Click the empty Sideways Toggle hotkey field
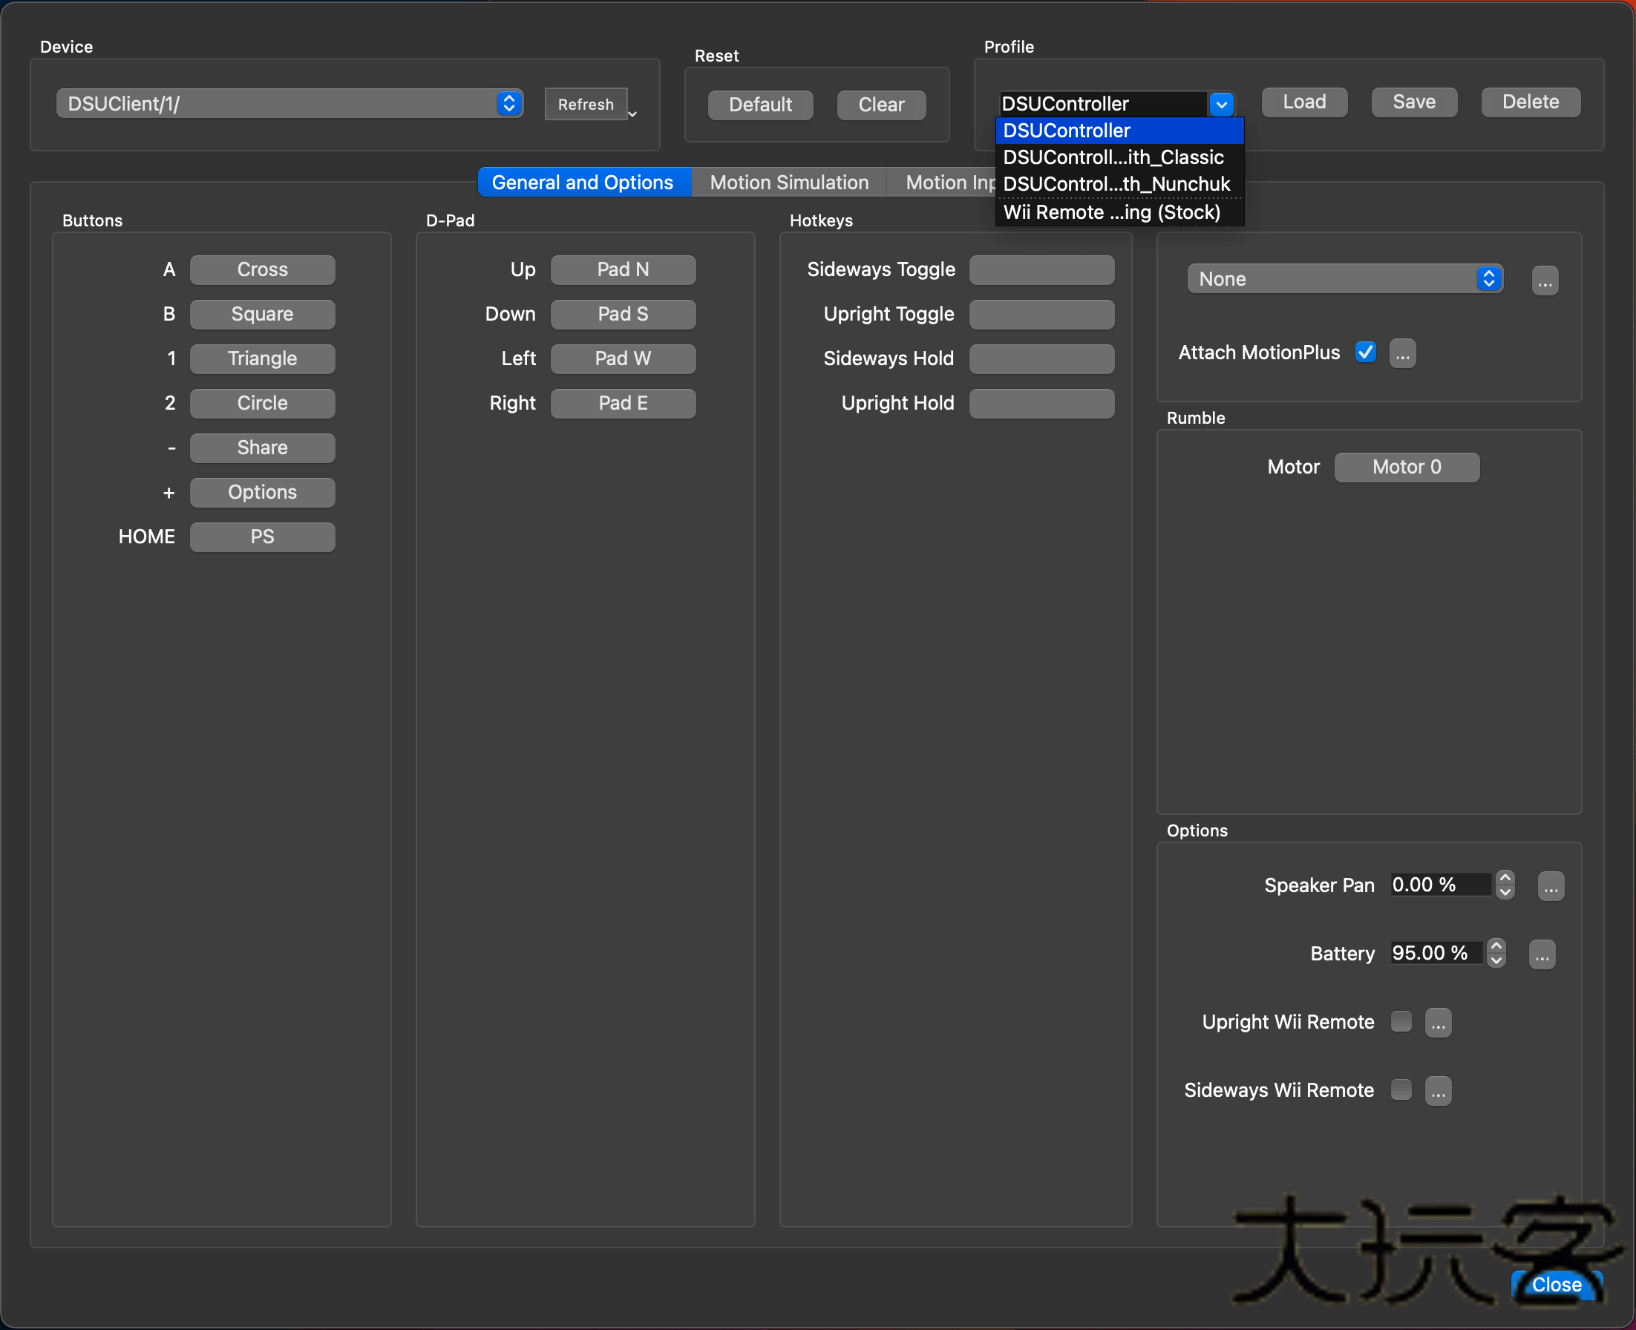1636x1330 pixels. point(1041,269)
